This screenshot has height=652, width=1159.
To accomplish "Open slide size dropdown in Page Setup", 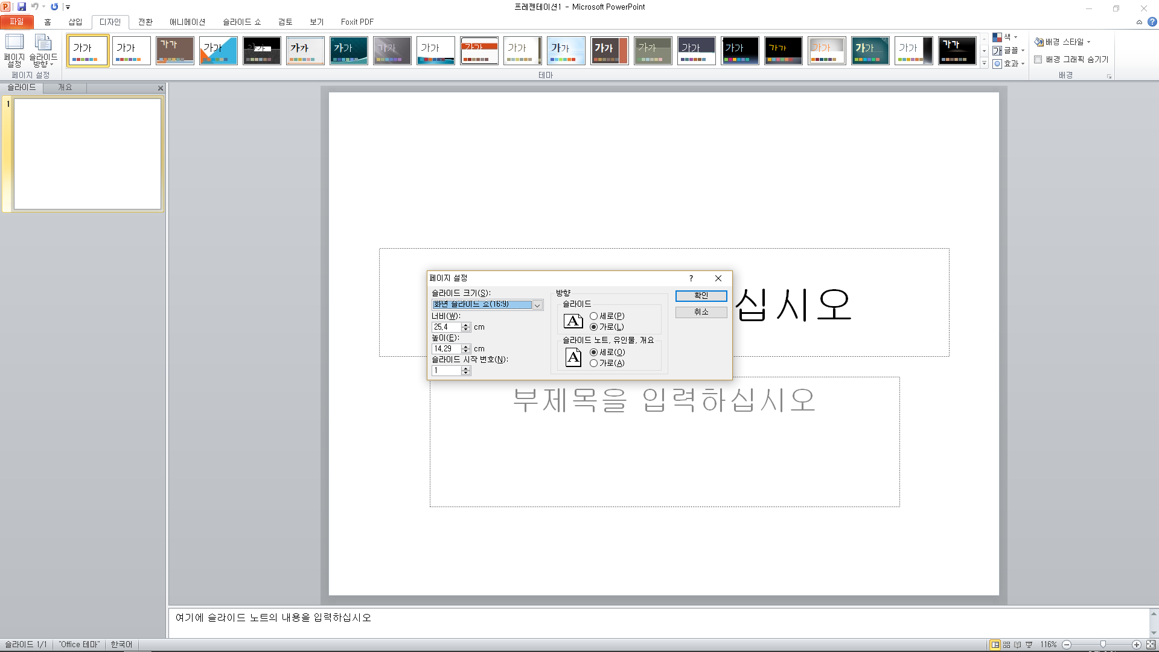I will tap(537, 305).
